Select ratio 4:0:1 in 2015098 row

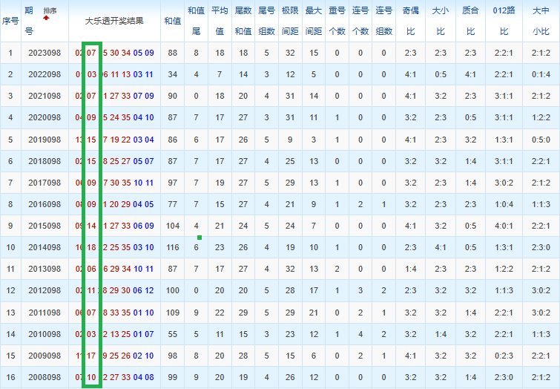[504, 226]
